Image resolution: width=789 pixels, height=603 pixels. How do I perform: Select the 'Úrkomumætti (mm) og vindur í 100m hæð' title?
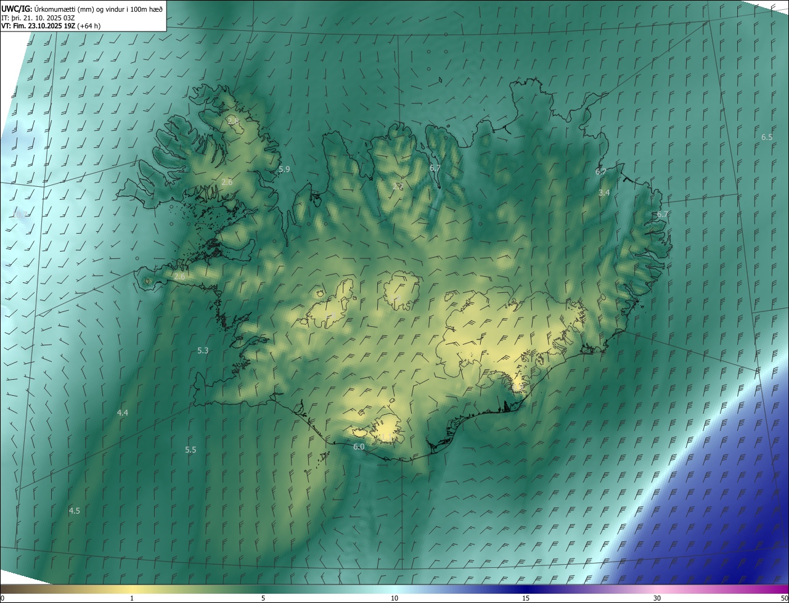tap(99, 8)
